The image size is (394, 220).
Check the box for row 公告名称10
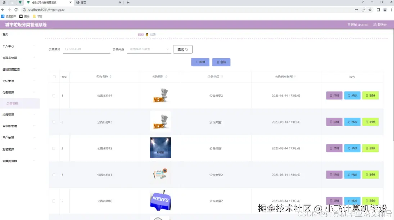(x=54, y=201)
